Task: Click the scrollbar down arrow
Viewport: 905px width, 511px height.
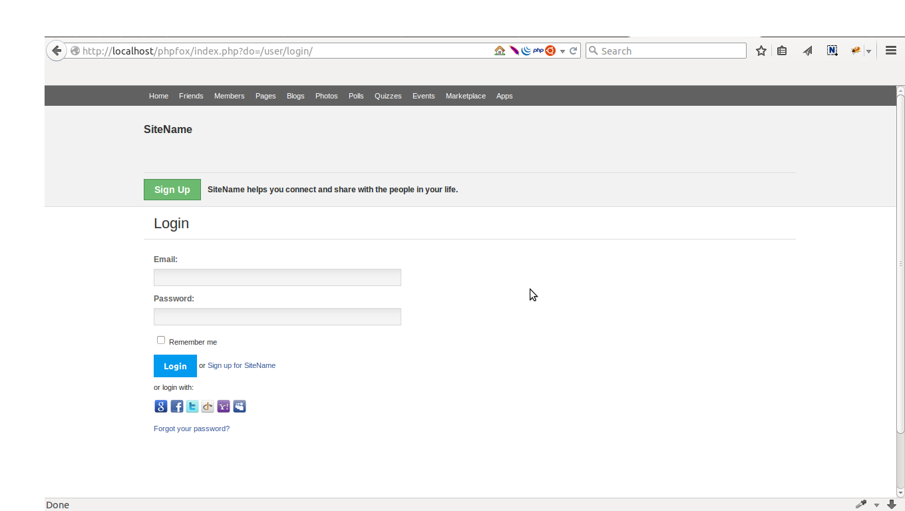Action: click(x=901, y=493)
